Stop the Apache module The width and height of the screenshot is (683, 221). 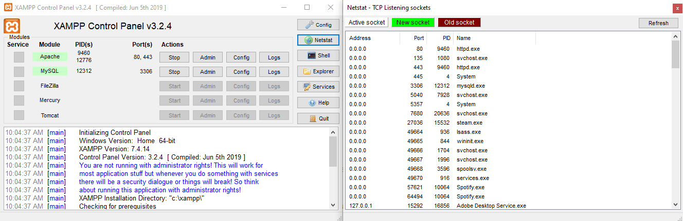[174, 57]
